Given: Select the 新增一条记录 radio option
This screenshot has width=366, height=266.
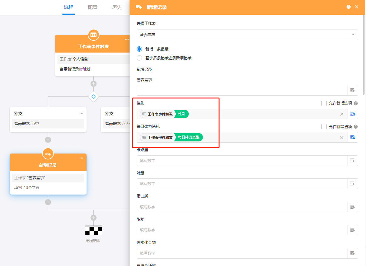Looking at the screenshot, I should pos(139,49).
